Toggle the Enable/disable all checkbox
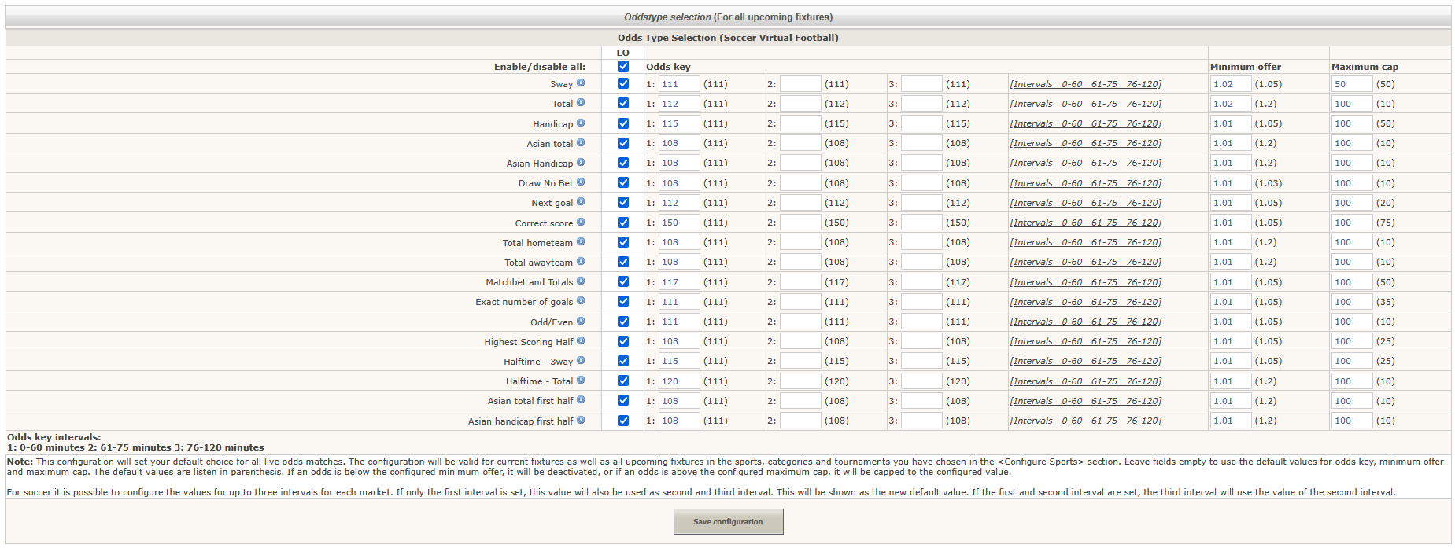This screenshot has height=548, width=1455. (623, 67)
